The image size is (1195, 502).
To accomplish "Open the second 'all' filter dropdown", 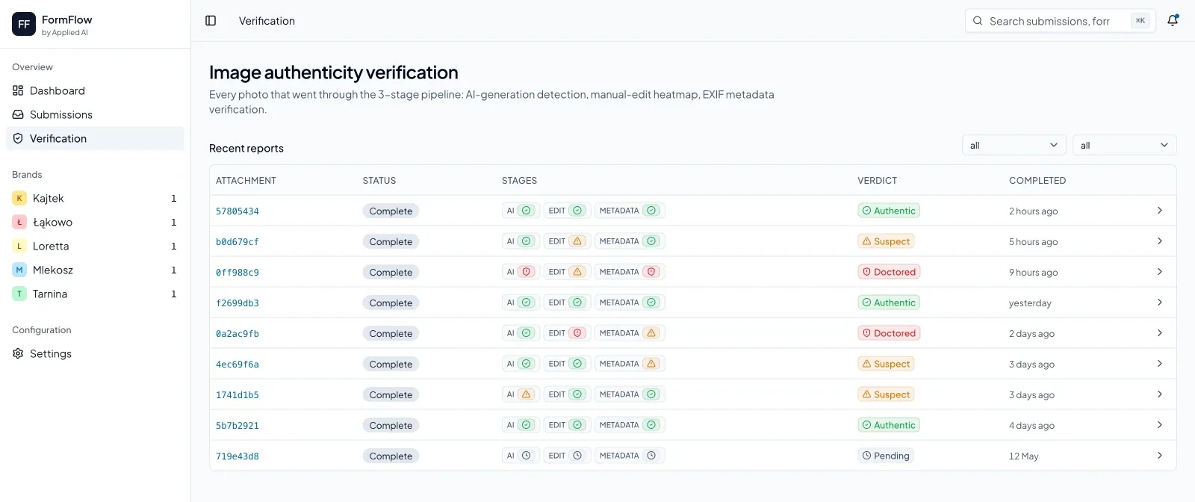I will click(1125, 145).
